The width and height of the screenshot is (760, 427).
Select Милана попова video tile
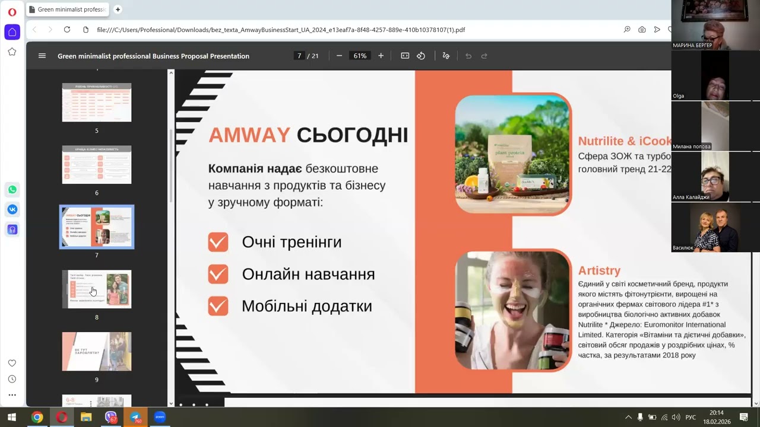pos(715,126)
